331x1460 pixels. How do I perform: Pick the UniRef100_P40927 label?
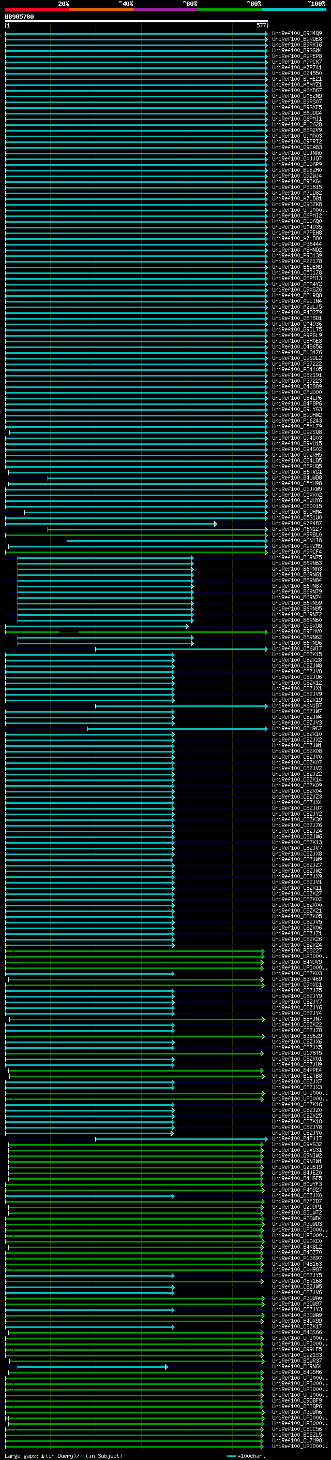(x=297, y=1190)
